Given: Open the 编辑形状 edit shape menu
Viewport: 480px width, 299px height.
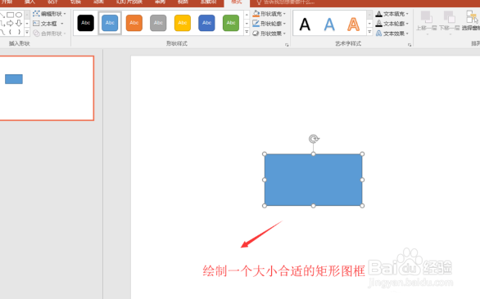Looking at the screenshot, I should pos(49,14).
